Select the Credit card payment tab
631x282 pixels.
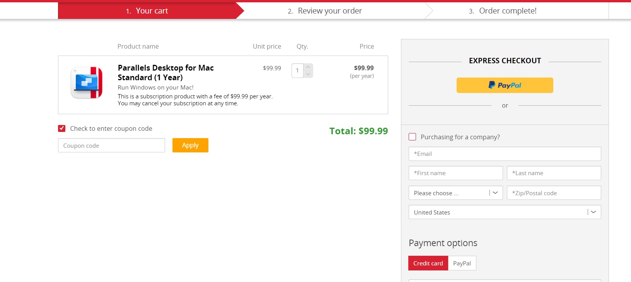click(x=428, y=263)
